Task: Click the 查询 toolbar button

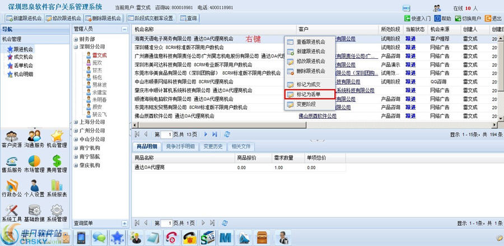Action: pos(188,18)
